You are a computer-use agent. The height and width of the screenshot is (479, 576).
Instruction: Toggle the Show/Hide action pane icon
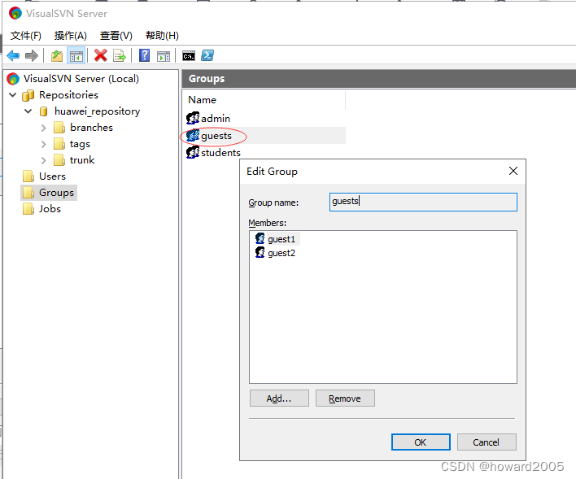coord(163,56)
